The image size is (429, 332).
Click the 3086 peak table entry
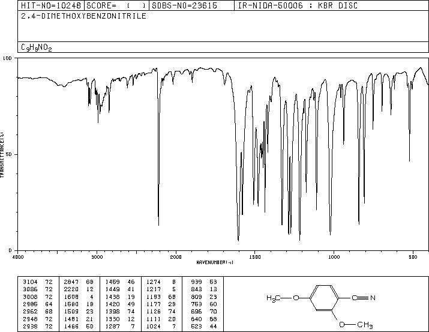click(x=38, y=289)
